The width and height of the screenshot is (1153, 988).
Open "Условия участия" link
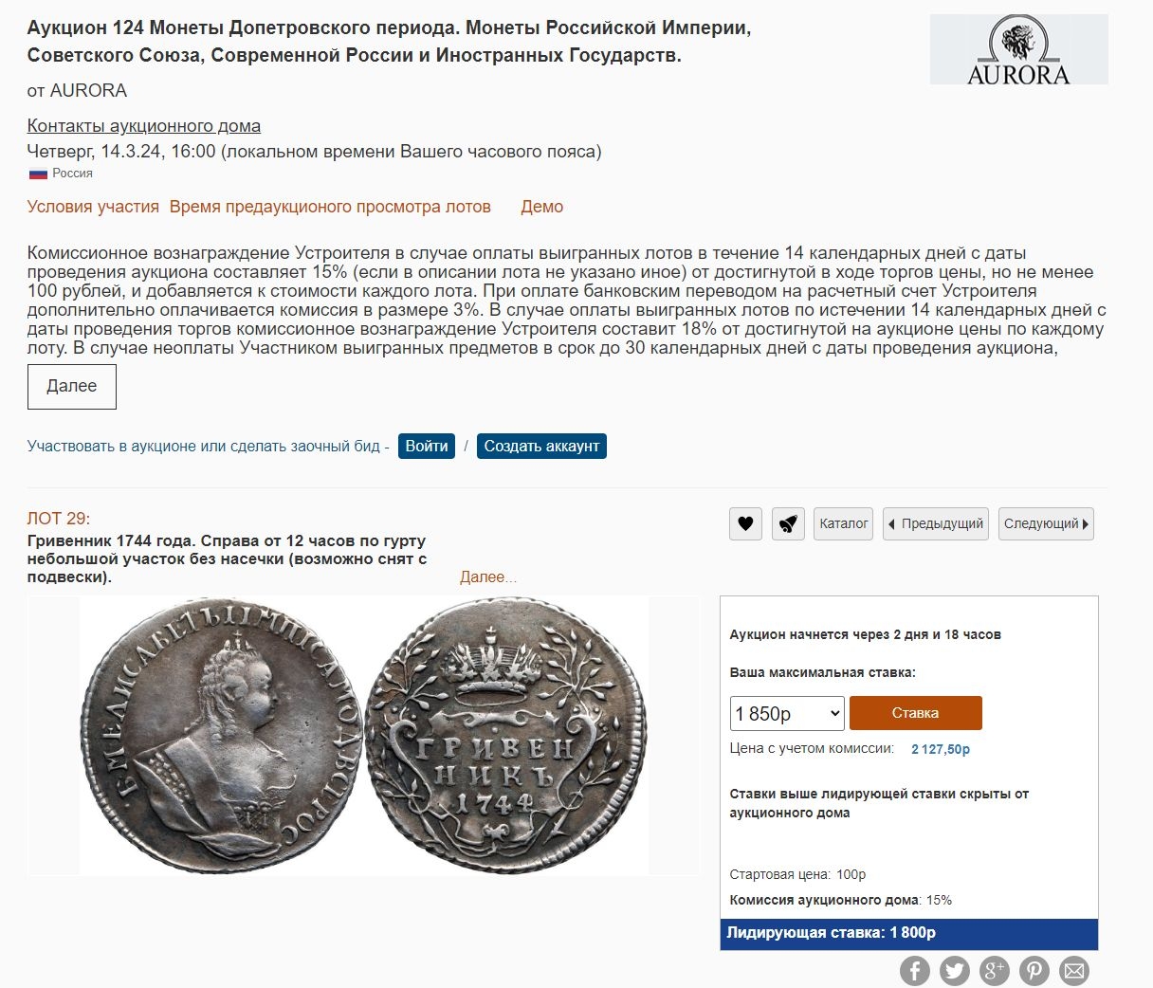pos(93,207)
